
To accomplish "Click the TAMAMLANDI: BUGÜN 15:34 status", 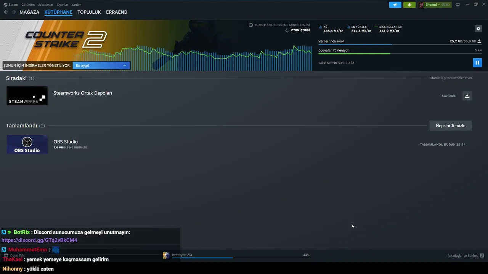I will click(x=443, y=145).
